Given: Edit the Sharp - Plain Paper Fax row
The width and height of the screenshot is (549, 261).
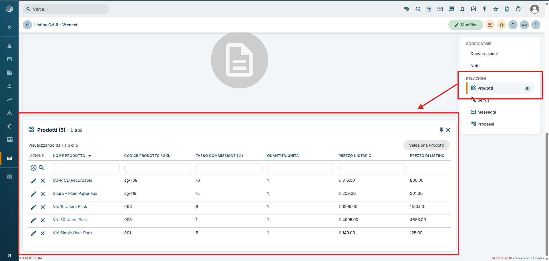Looking at the screenshot, I should pyautogui.click(x=33, y=194).
